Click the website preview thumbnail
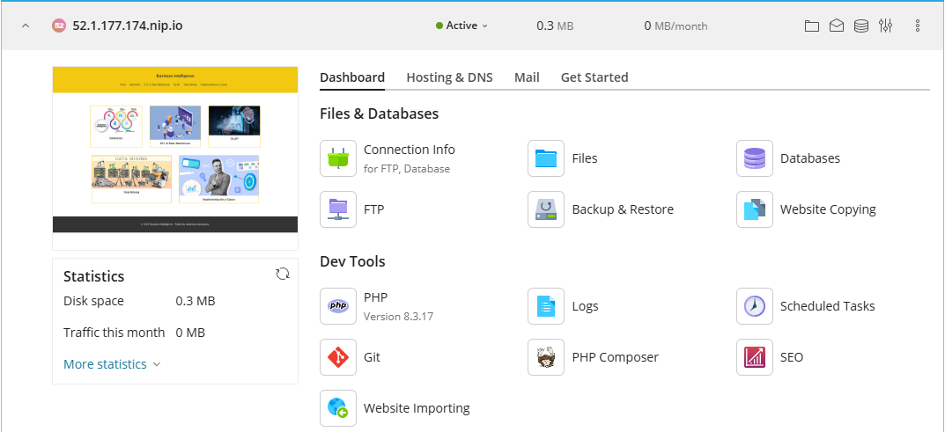 [x=175, y=150]
